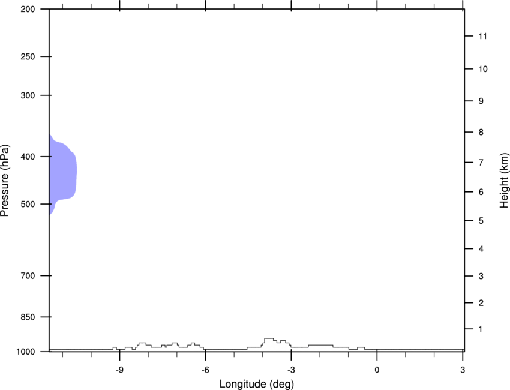Click the 'Pressure (hPa)' axis title
This screenshot has height=390, width=510.
coord(5,181)
